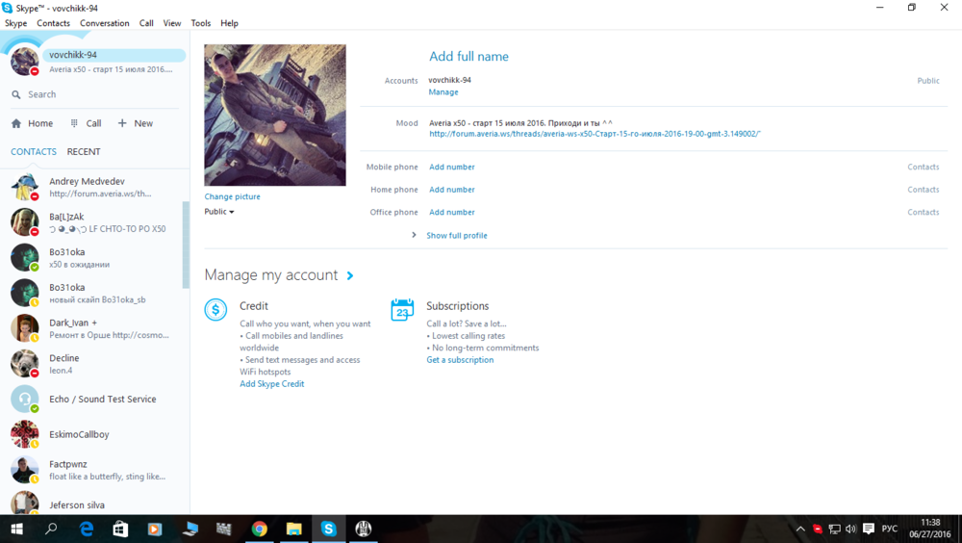This screenshot has width=962, height=543.
Task: Open the Conversation menu
Action: click(x=104, y=23)
